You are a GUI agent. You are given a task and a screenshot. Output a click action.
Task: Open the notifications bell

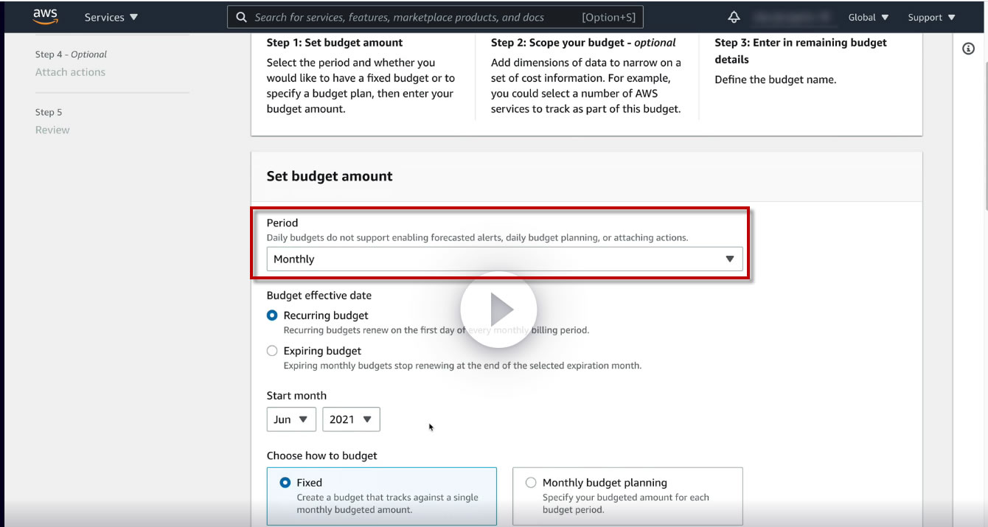734,17
